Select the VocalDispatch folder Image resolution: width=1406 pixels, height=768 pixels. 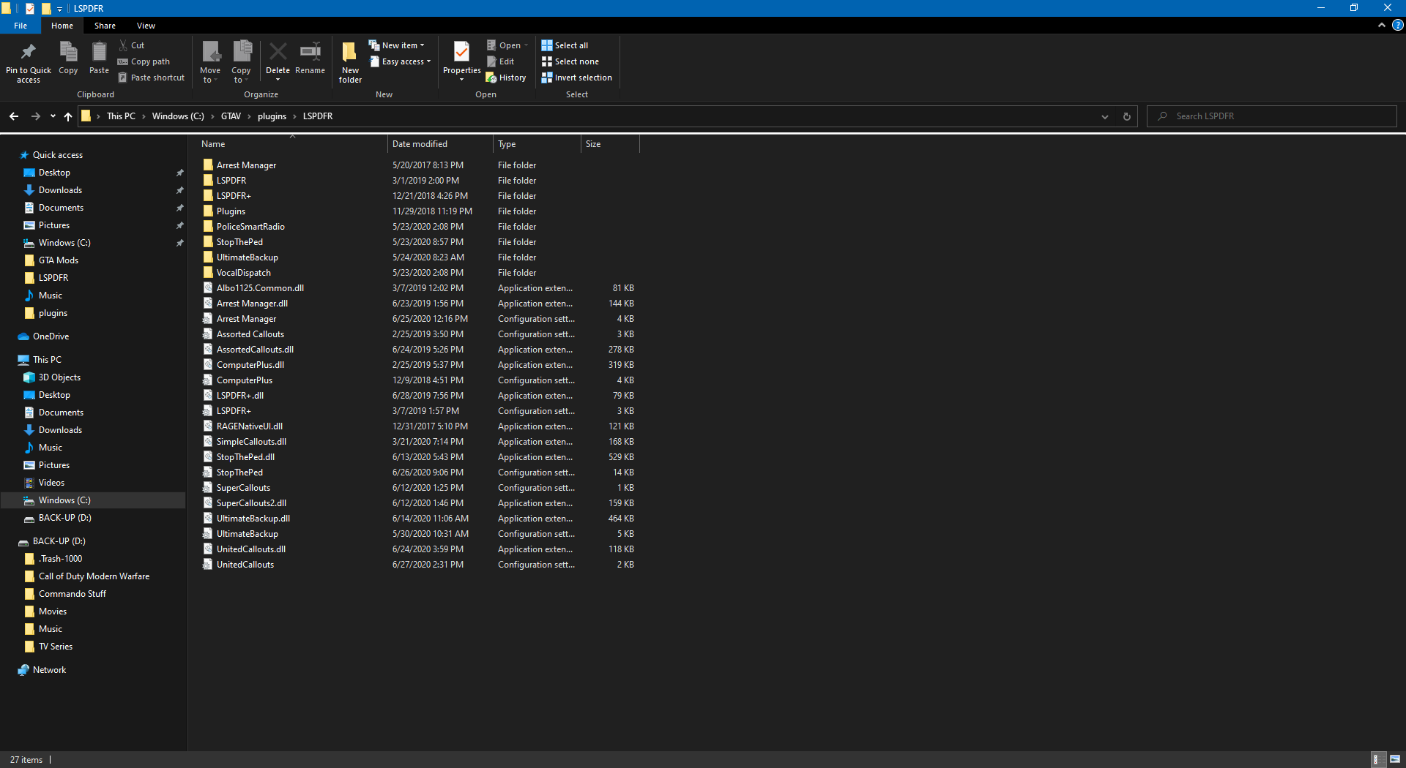tap(244, 273)
